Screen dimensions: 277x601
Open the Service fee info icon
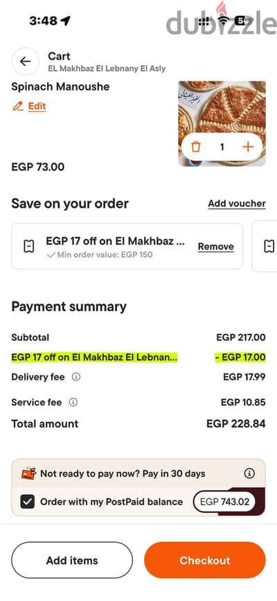click(73, 403)
